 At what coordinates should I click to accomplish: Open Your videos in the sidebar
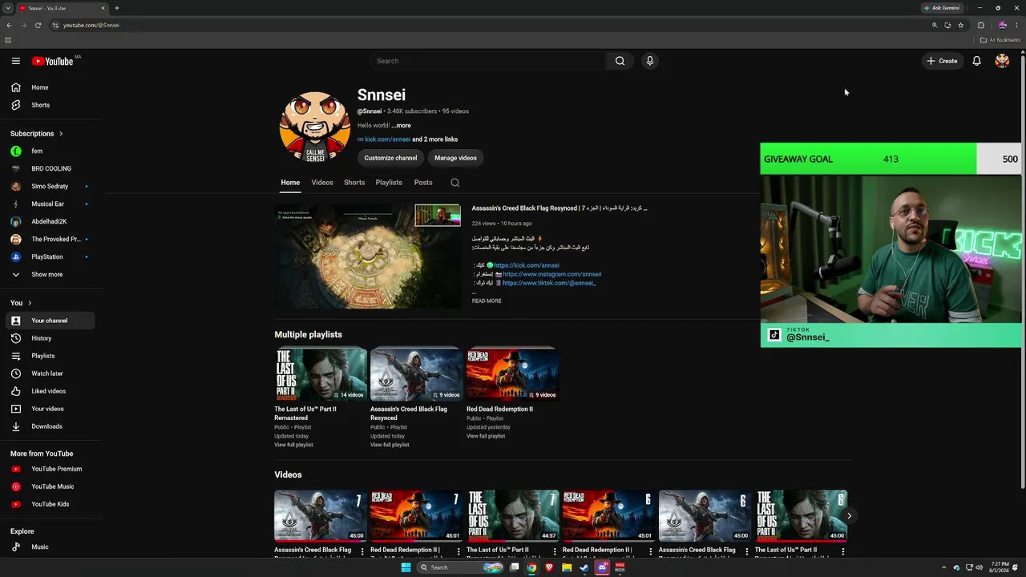coord(50,409)
